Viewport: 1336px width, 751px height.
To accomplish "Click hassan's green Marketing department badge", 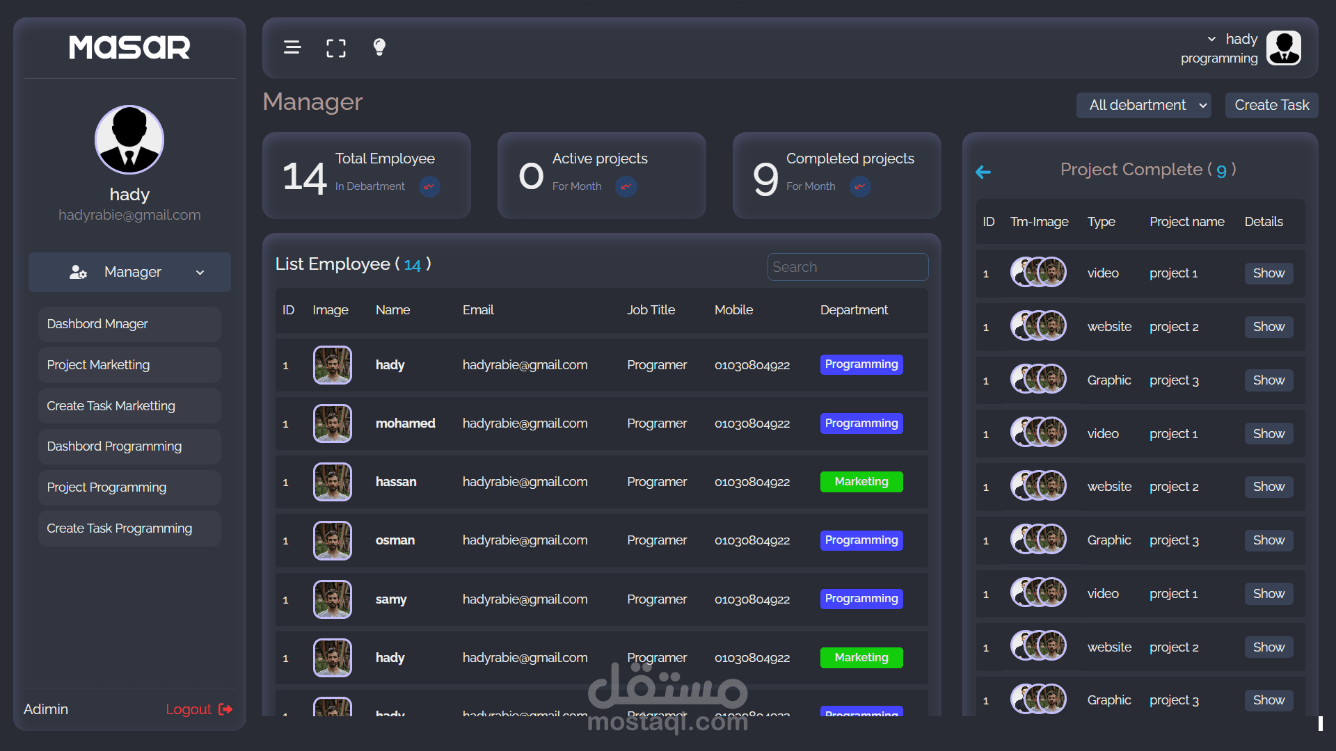I will [861, 482].
